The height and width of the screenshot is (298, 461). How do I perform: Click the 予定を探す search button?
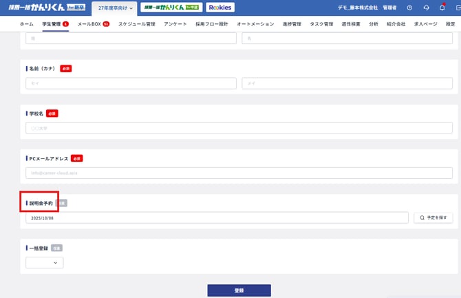click(x=433, y=217)
